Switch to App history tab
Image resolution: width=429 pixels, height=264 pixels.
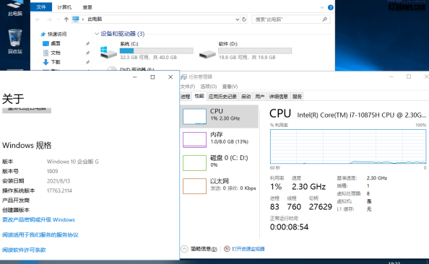222,97
